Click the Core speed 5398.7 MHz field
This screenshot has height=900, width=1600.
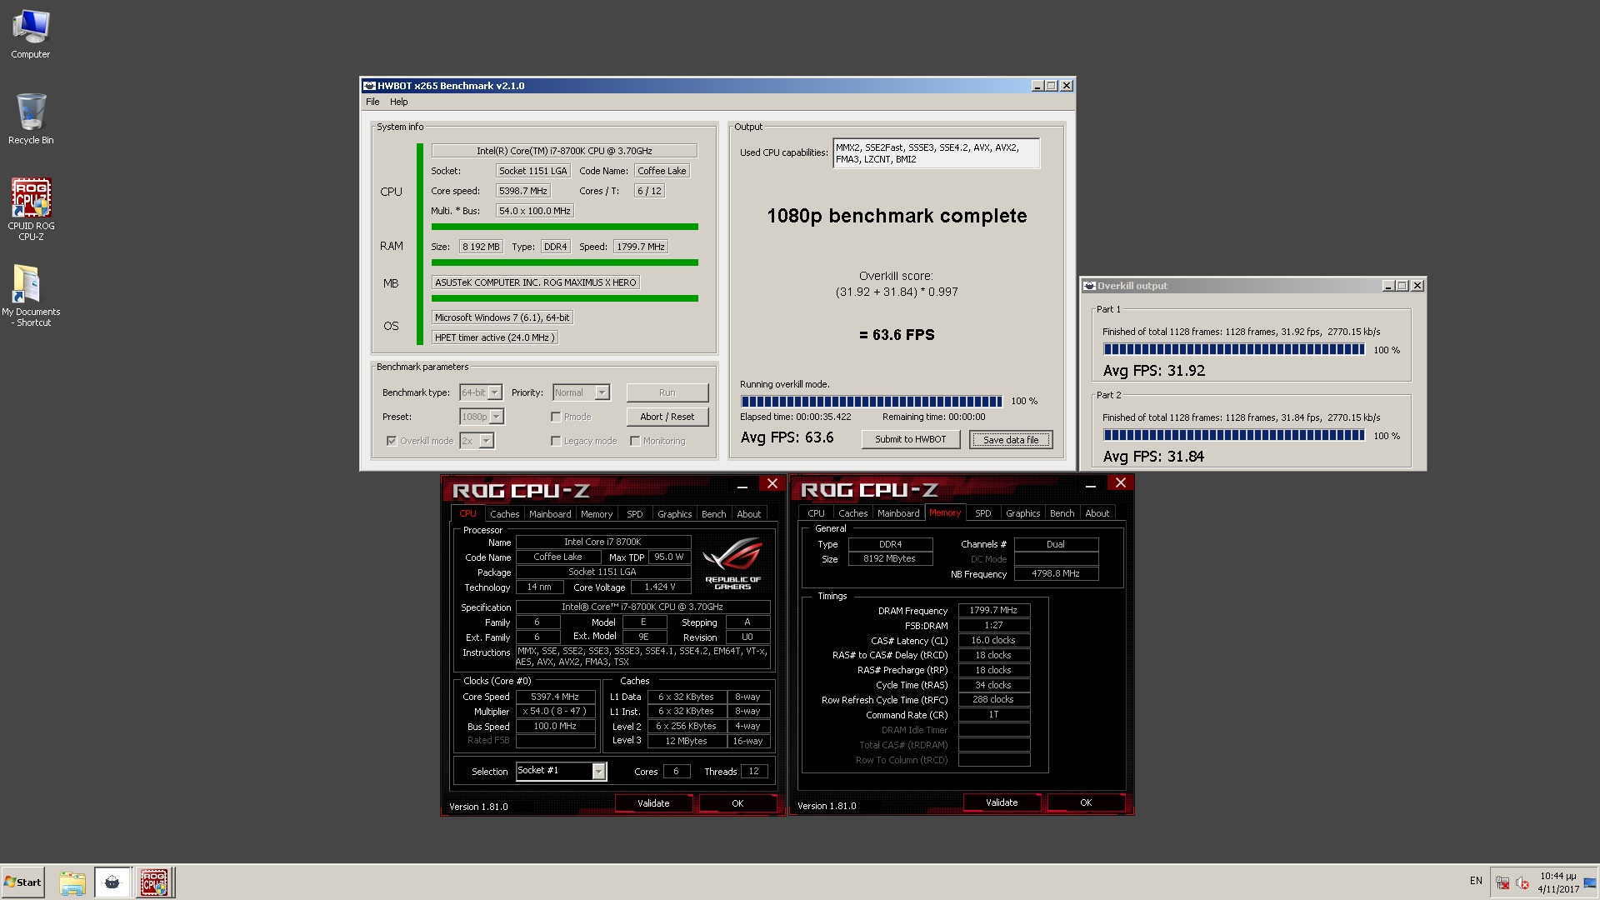tap(522, 191)
